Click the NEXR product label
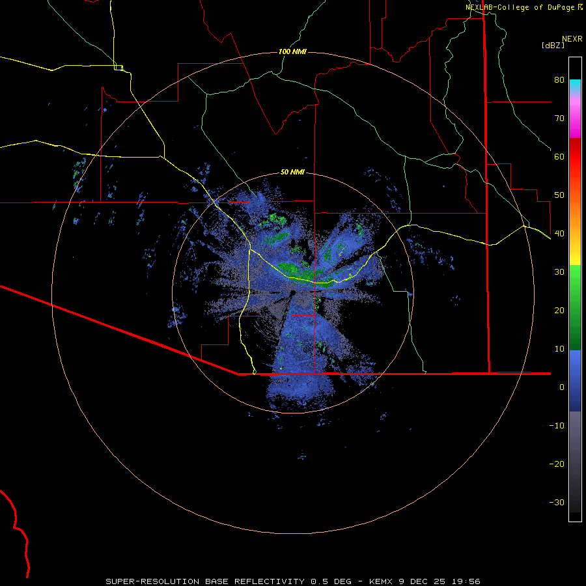Screen dimensions: 586x586 [x=572, y=39]
